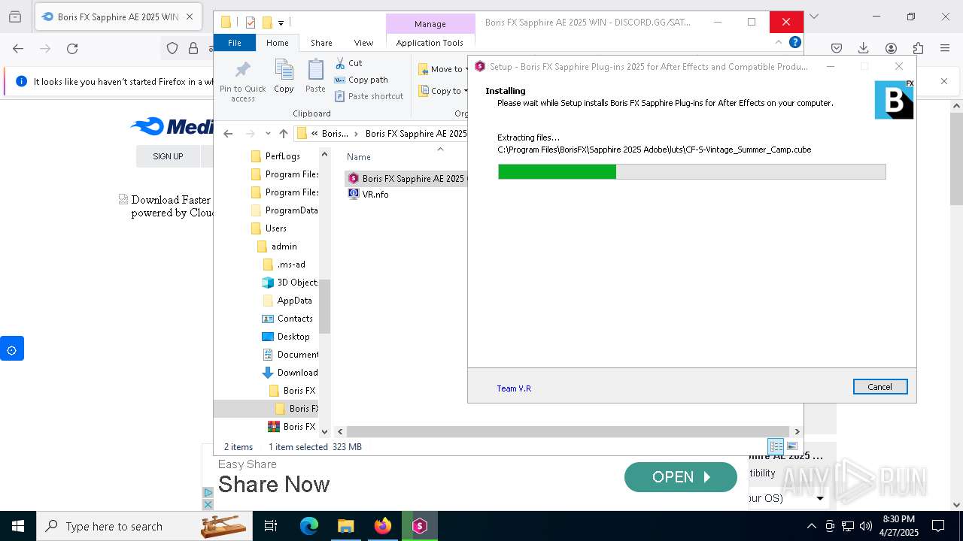Screen dimensions: 963x541
Task: Open Firefox downloads panel
Action: [x=863, y=49]
